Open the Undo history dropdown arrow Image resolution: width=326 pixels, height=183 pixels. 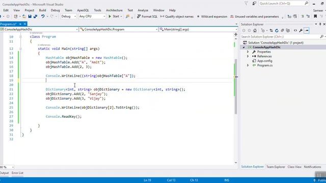click(x=47, y=16)
